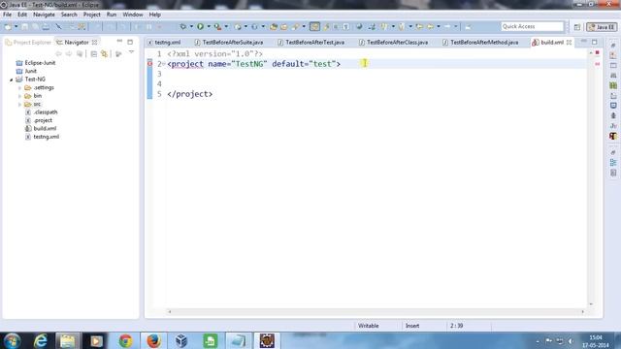The width and height of the screenshot is (621, 349).
Task: Click the New Server globe icon
Action: pyautogui.click(x=238, y=26)
